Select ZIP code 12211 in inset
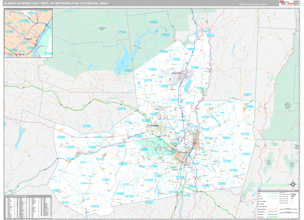 [x=31, y=13]
